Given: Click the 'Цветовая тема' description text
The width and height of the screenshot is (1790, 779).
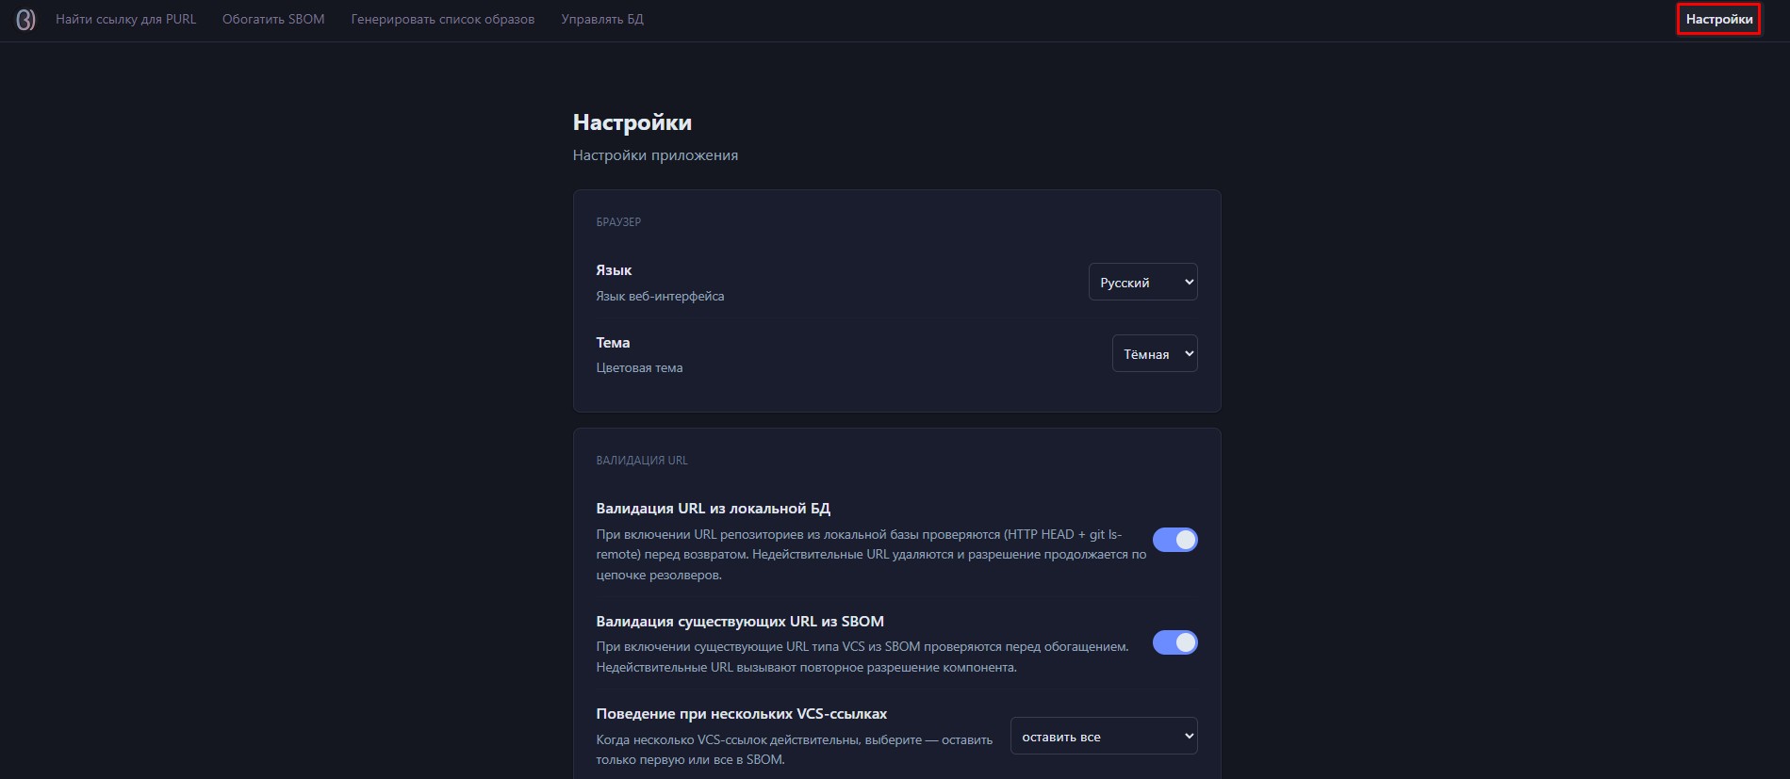Looking at the screenshot, I should (x=639, y=368).
